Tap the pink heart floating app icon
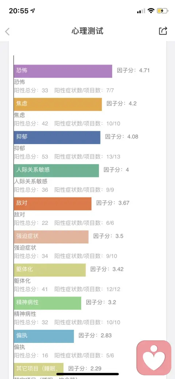 point(154,358)
